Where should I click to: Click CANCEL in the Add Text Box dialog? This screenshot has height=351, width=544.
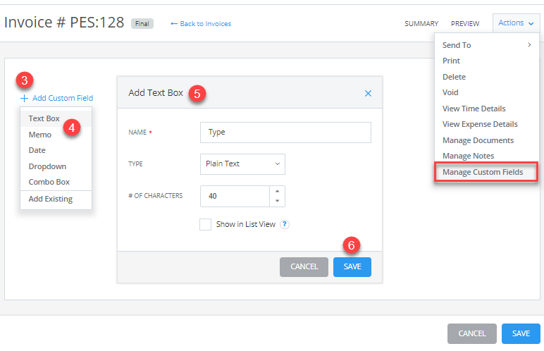(304, 266)
